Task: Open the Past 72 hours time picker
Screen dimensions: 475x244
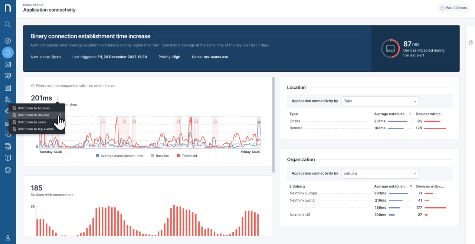Action: pos(453,8)
